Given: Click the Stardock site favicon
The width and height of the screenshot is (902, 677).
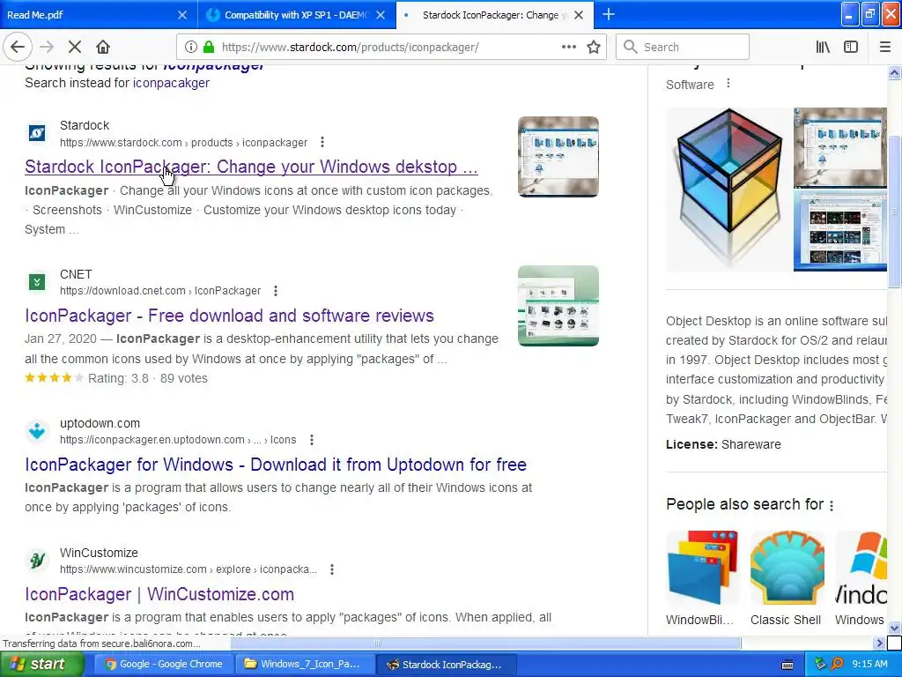Looking at the screenshot, I should pyautogui.click(x=37, y=133).
